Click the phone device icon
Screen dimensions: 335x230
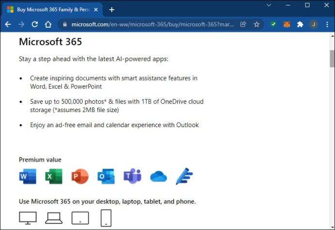106,218
